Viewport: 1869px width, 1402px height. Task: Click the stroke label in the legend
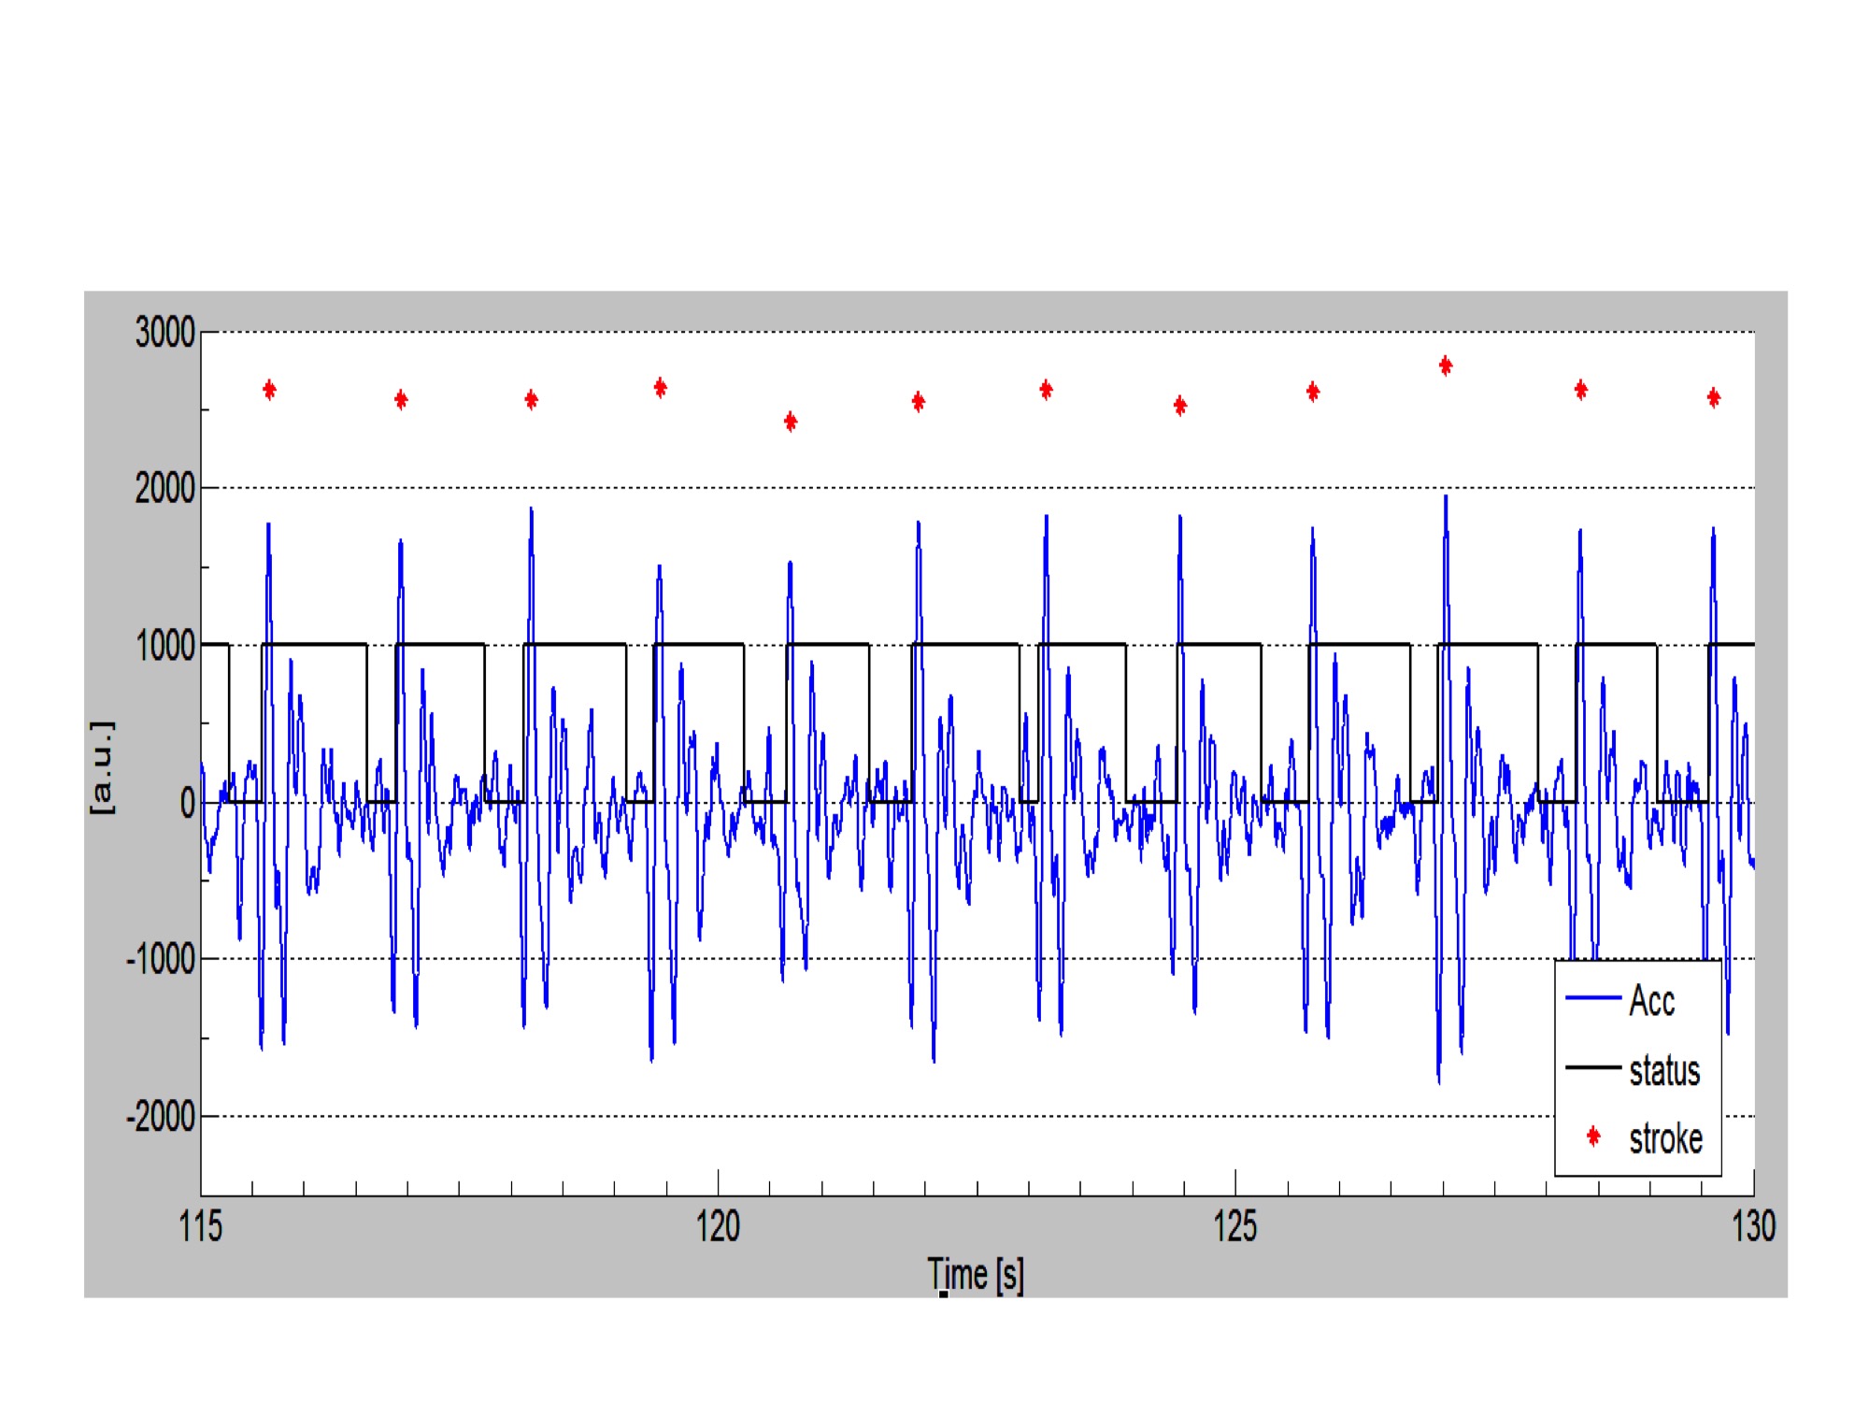[1665, 1138]
